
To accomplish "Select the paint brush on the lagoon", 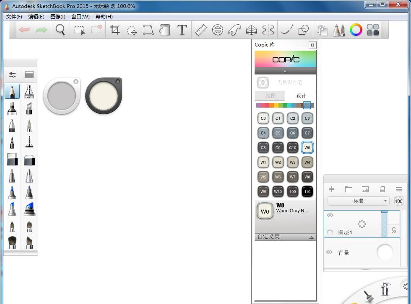I will click(369, 297).
